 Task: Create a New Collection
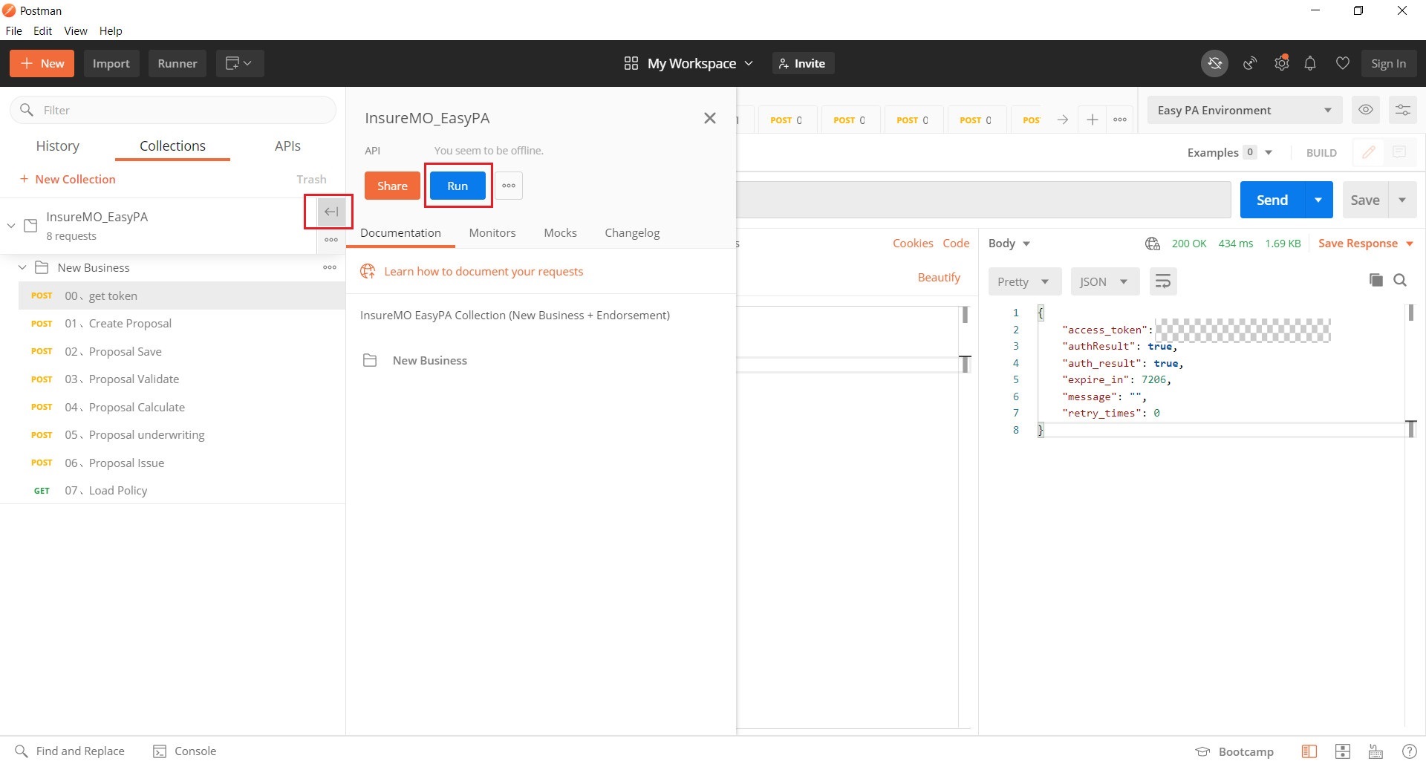tap(68, 179)
